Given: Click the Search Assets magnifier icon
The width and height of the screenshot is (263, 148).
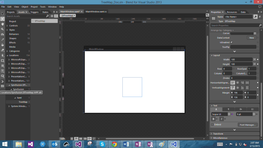Looking at the screenshot, I should 47,16.
